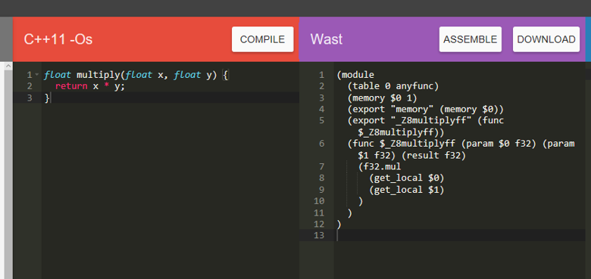591x279 pixels.
Task: Open the C++11 -Os compiler options label
Action: tap(58, 39)
